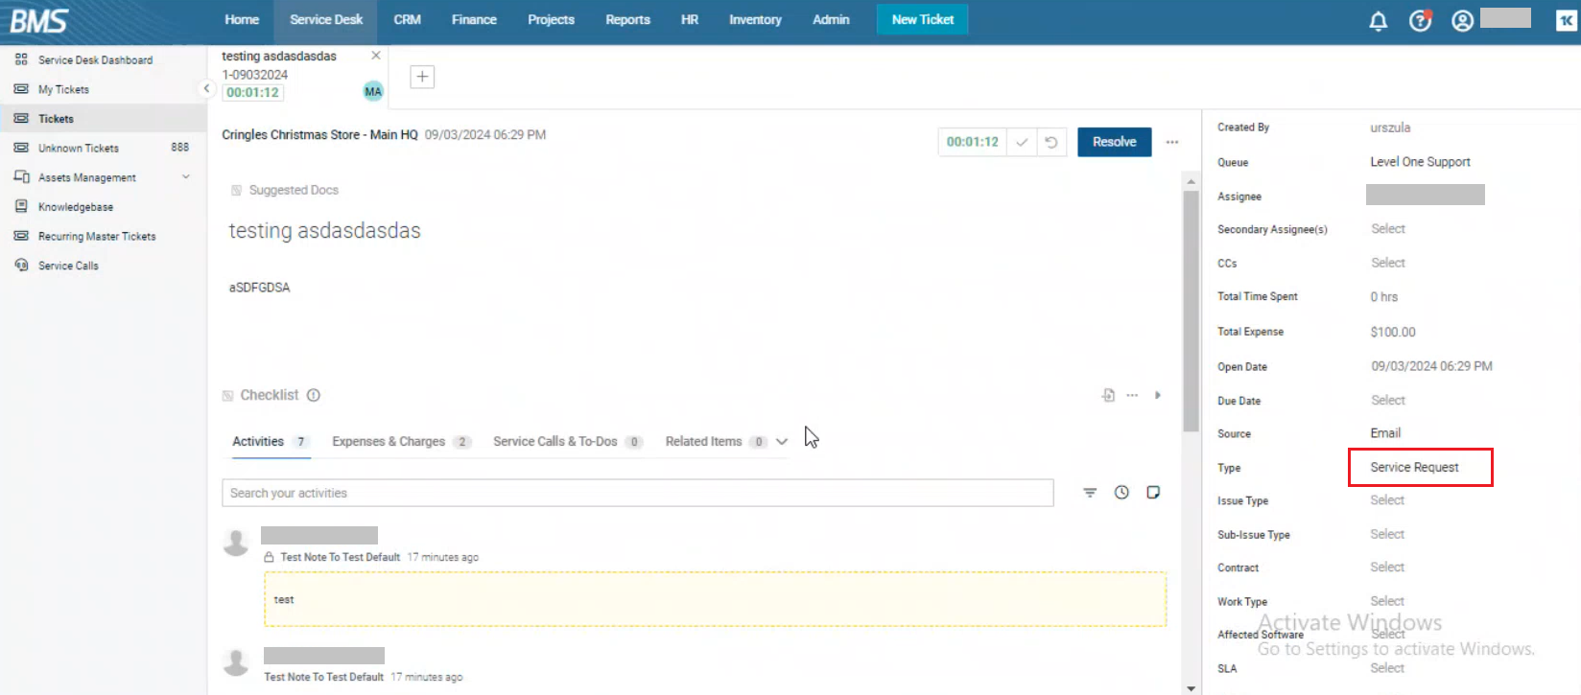The height and width of the screenshot is (695, 1581).
Task: Click the Resolve button
Action: click(1114, 142)
